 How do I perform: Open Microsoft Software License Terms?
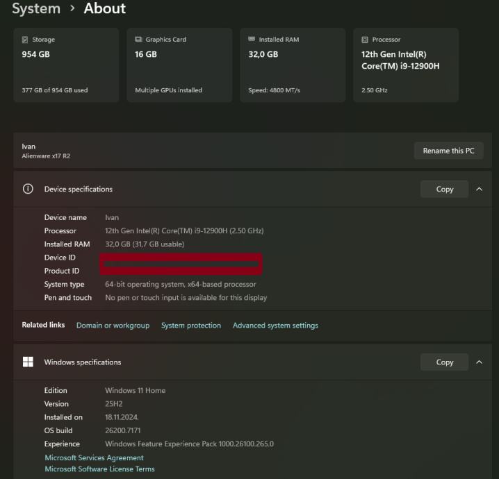[99, 469]
